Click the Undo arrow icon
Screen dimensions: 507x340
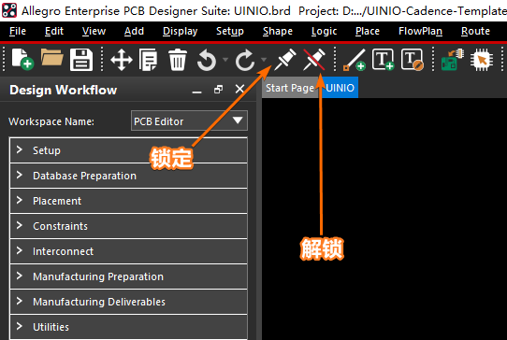(207, 60)
